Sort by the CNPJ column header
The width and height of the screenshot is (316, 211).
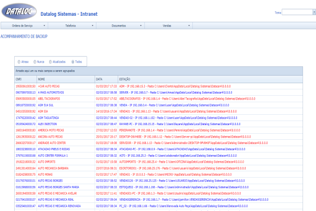[26, 79]
